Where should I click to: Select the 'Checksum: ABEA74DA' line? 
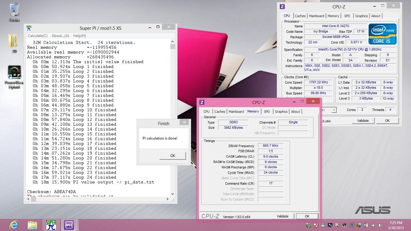point(51,192)
